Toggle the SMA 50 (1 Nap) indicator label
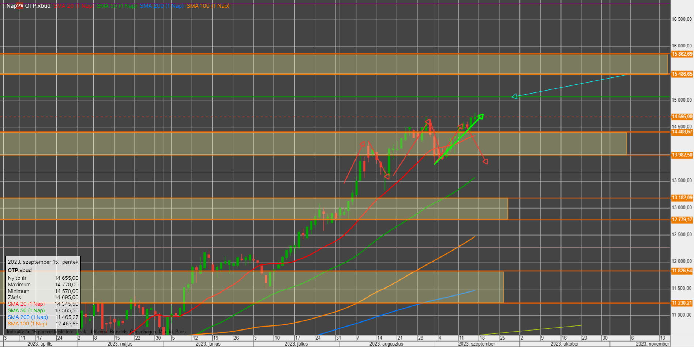Screen dimensions: 694x347 [x=117, y=6]
